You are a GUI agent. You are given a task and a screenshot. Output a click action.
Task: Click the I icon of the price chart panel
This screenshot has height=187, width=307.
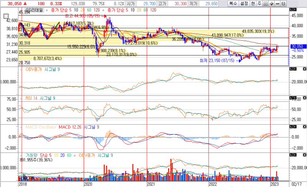coord(294,10)
